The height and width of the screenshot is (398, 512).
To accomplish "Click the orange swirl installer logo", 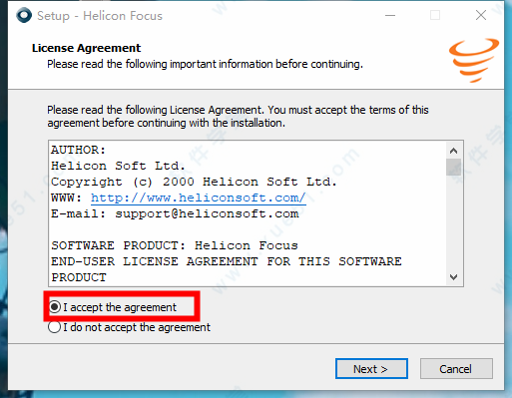I will tap(473, 60).
